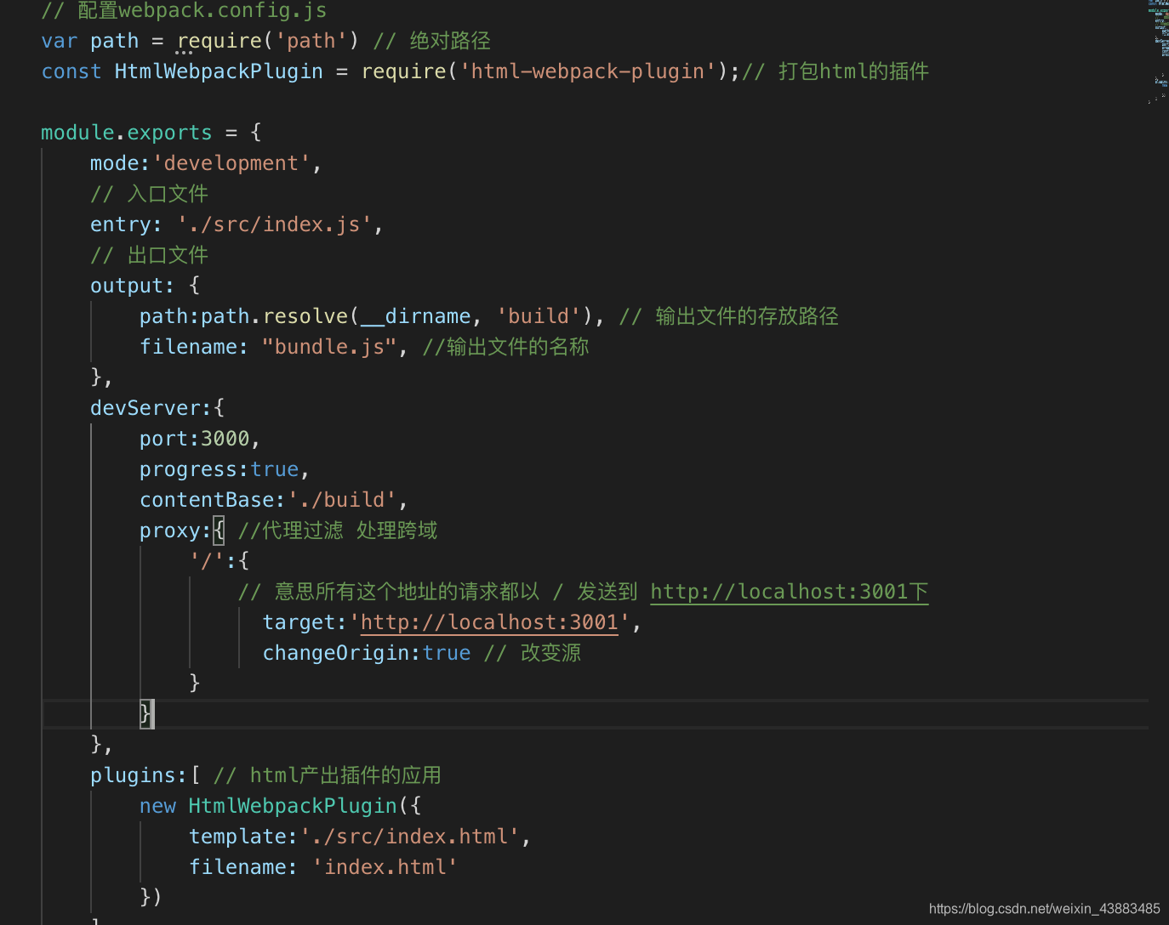Click the 'plugins' property key
This screenshot has width=1169, height=925.
[x=134, y=775]
